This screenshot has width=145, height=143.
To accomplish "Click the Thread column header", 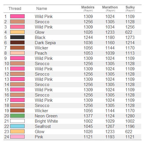I will (x=15, y=8).
